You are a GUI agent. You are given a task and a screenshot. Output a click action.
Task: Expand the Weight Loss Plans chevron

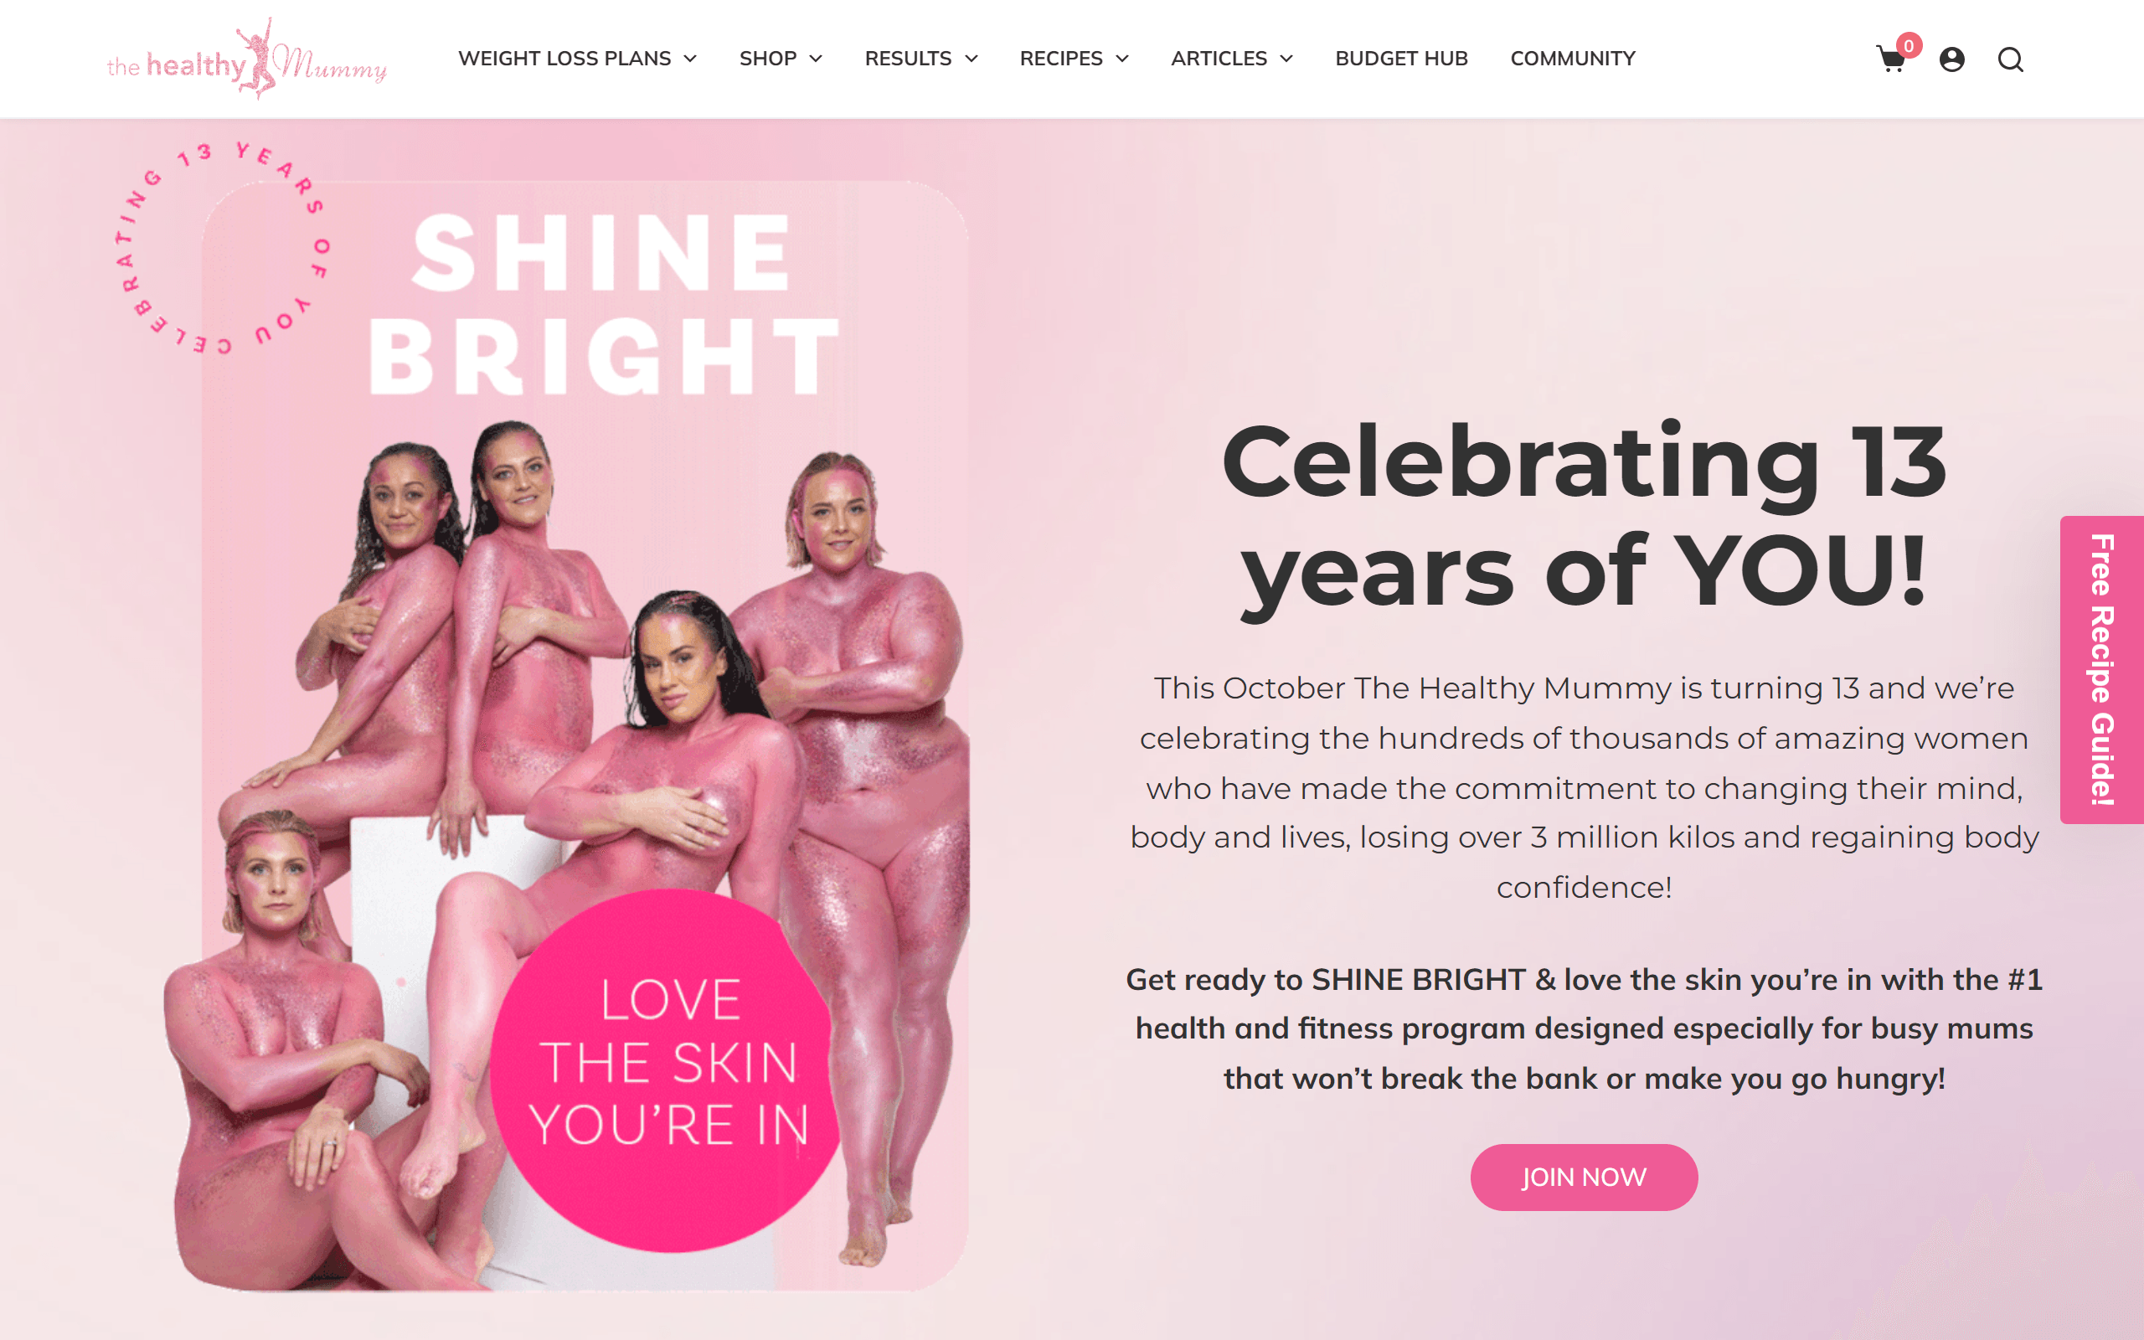690,59
